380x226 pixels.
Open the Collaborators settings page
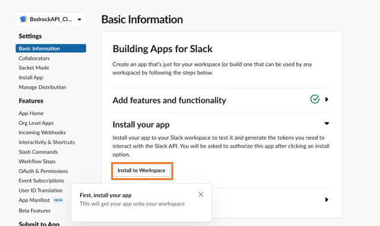click(34, 58)
